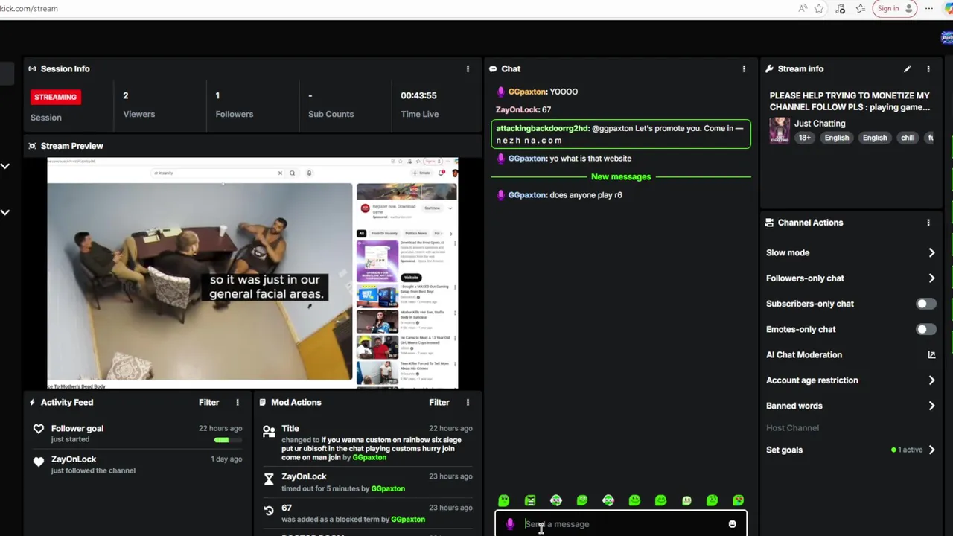Image resolution: width=953 pixels, height=536 pixels.
Task: Select the chill stream tag
Action: [x=908, y=138]
